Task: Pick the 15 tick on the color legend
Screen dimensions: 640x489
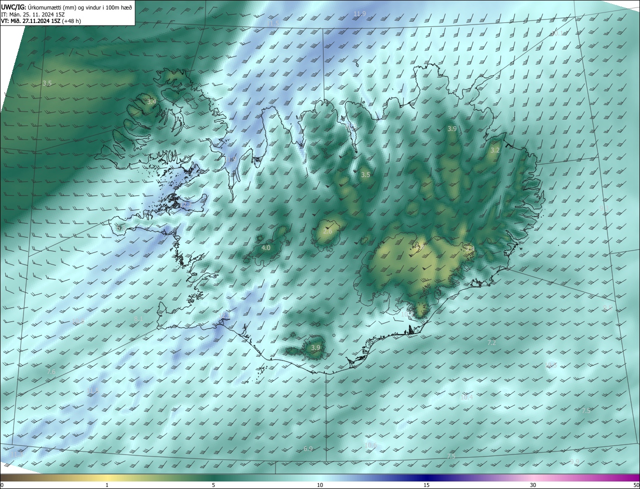Action: coord(426,484)
